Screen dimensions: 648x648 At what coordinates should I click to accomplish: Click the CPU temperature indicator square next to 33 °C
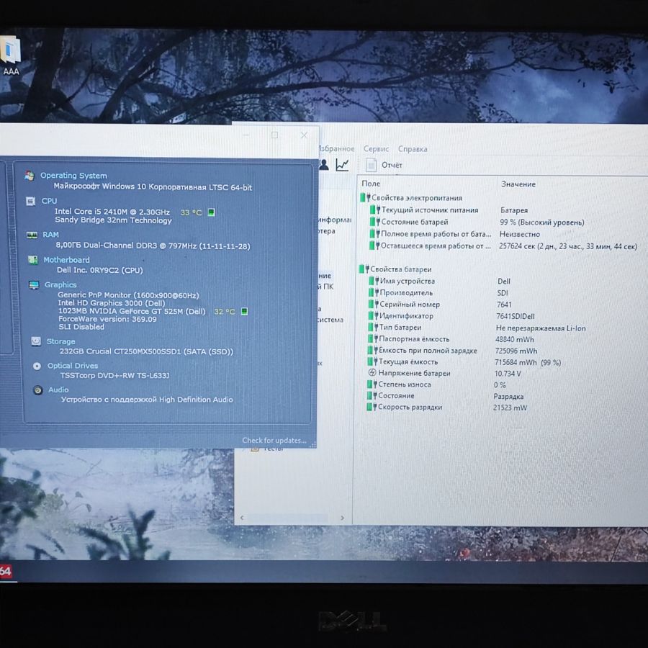pyautogui.click(x=211, y=212)
